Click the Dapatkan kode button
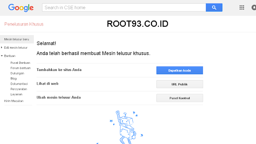This screenshot has width=256, height=144. [180, 70]
